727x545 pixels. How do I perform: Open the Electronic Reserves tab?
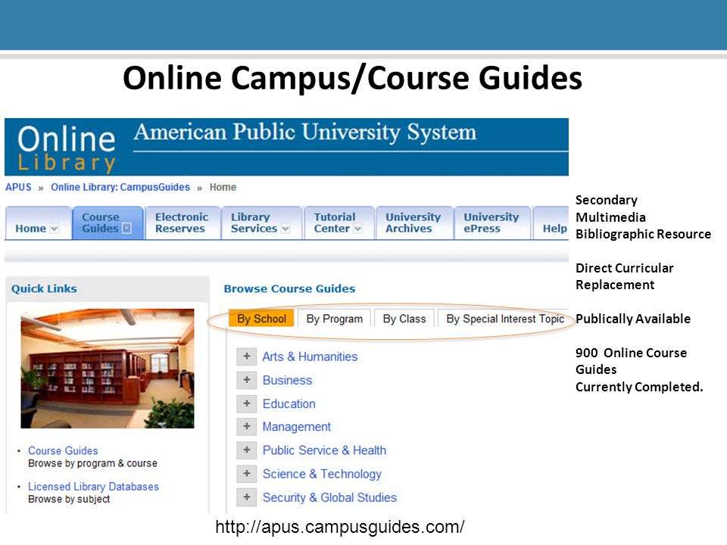click(183, 223)
